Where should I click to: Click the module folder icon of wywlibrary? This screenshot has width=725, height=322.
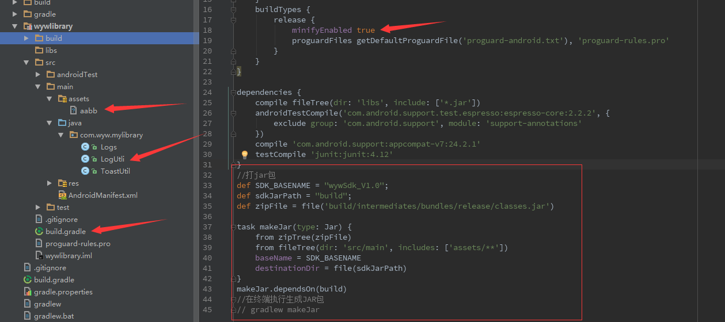28,26
